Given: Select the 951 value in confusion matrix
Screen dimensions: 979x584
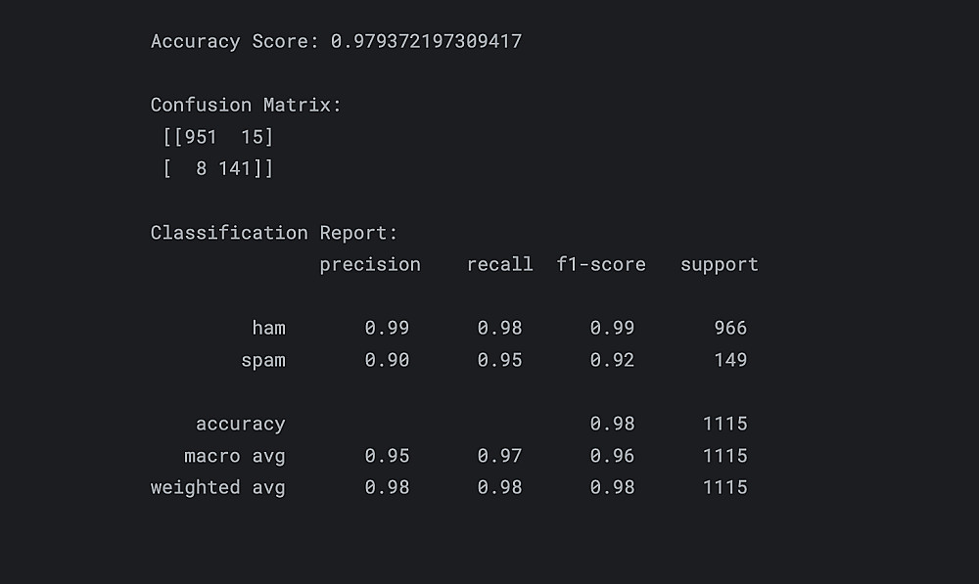Looking at the screenshot, I should [201, 137].
